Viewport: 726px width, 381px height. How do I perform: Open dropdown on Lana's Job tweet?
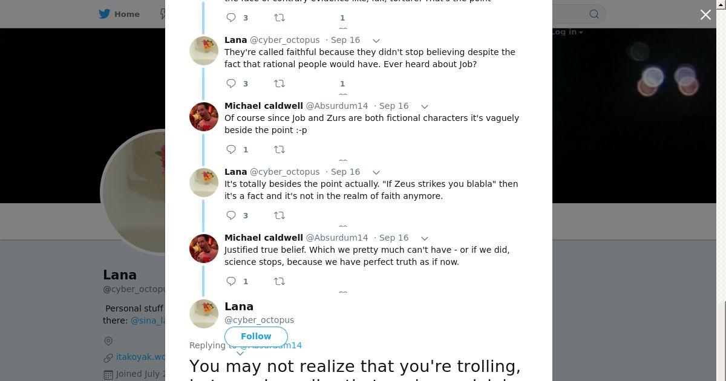(x=376, y=41)
